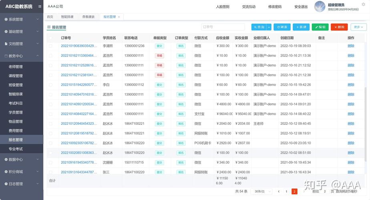Click 删除 link in 2022-10-19 08:39:03 row

351,46
